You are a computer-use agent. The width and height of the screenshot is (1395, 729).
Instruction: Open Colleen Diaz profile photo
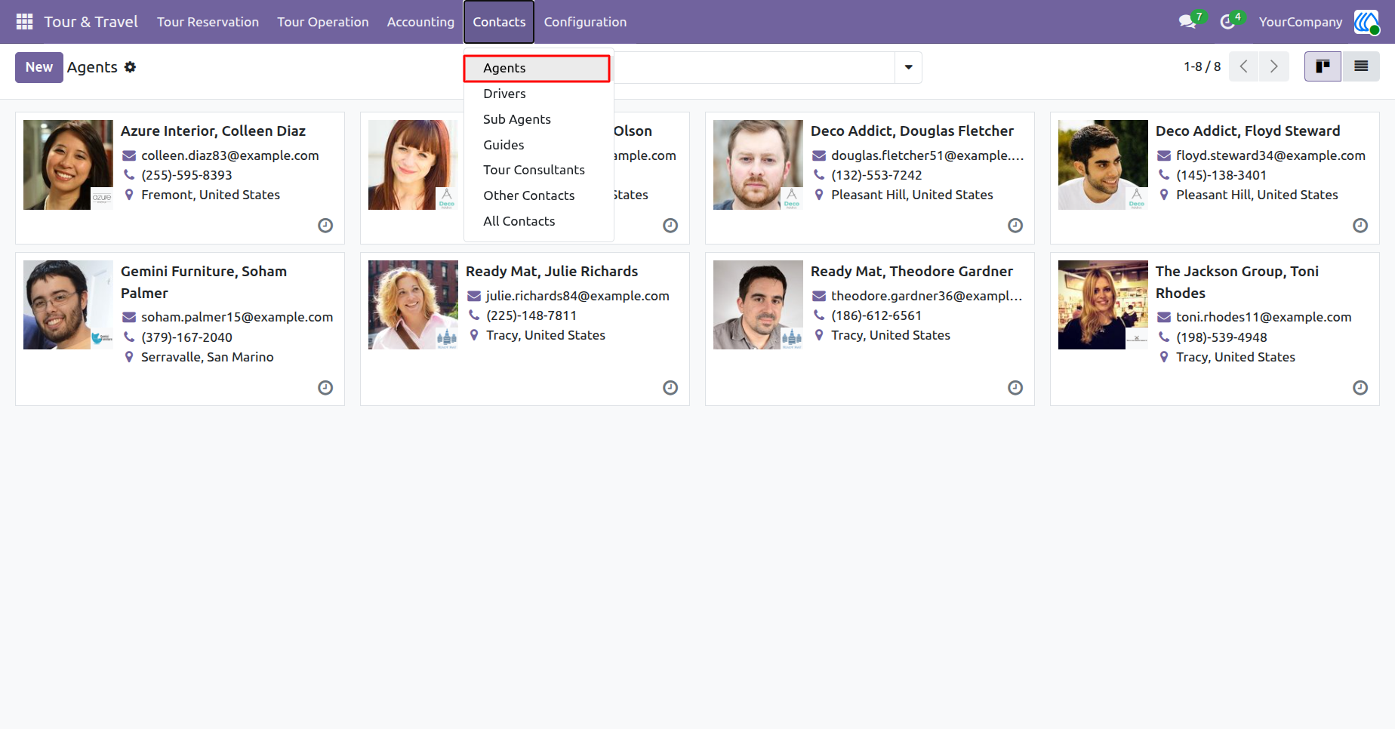pos(68,165)
